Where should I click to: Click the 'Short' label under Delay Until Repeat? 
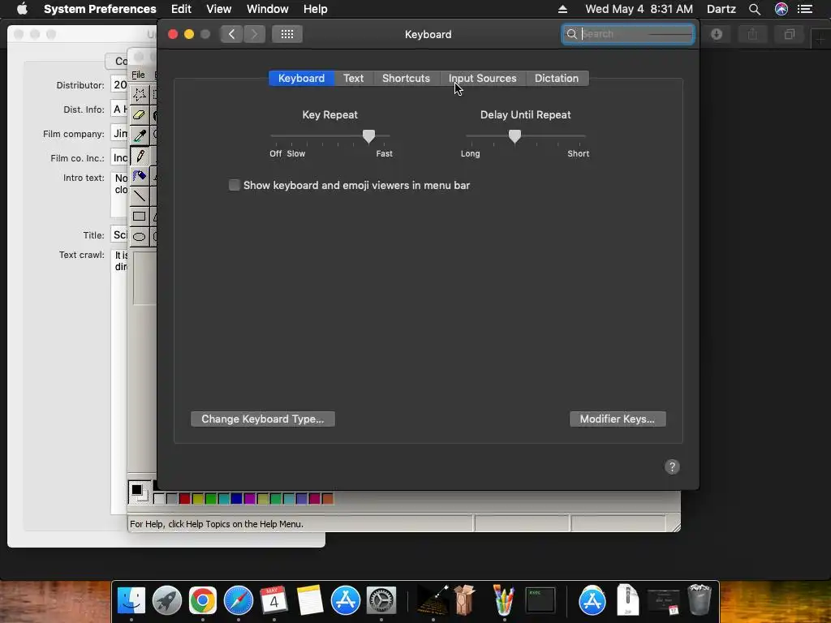pos(578,153)
